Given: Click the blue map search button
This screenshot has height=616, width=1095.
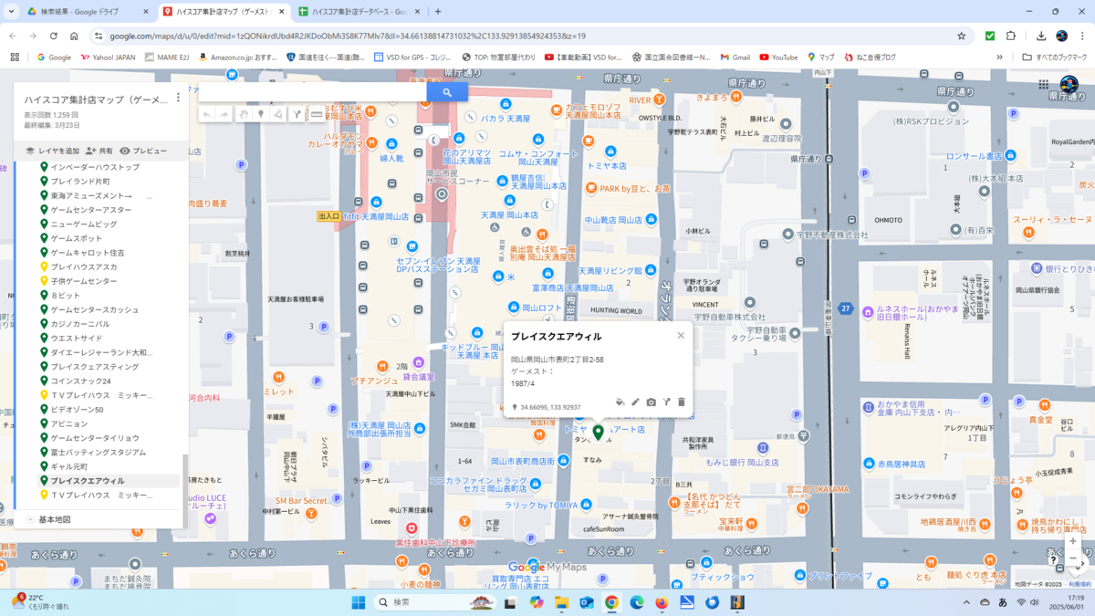Looking at the screenshot, I should (447, 92).
